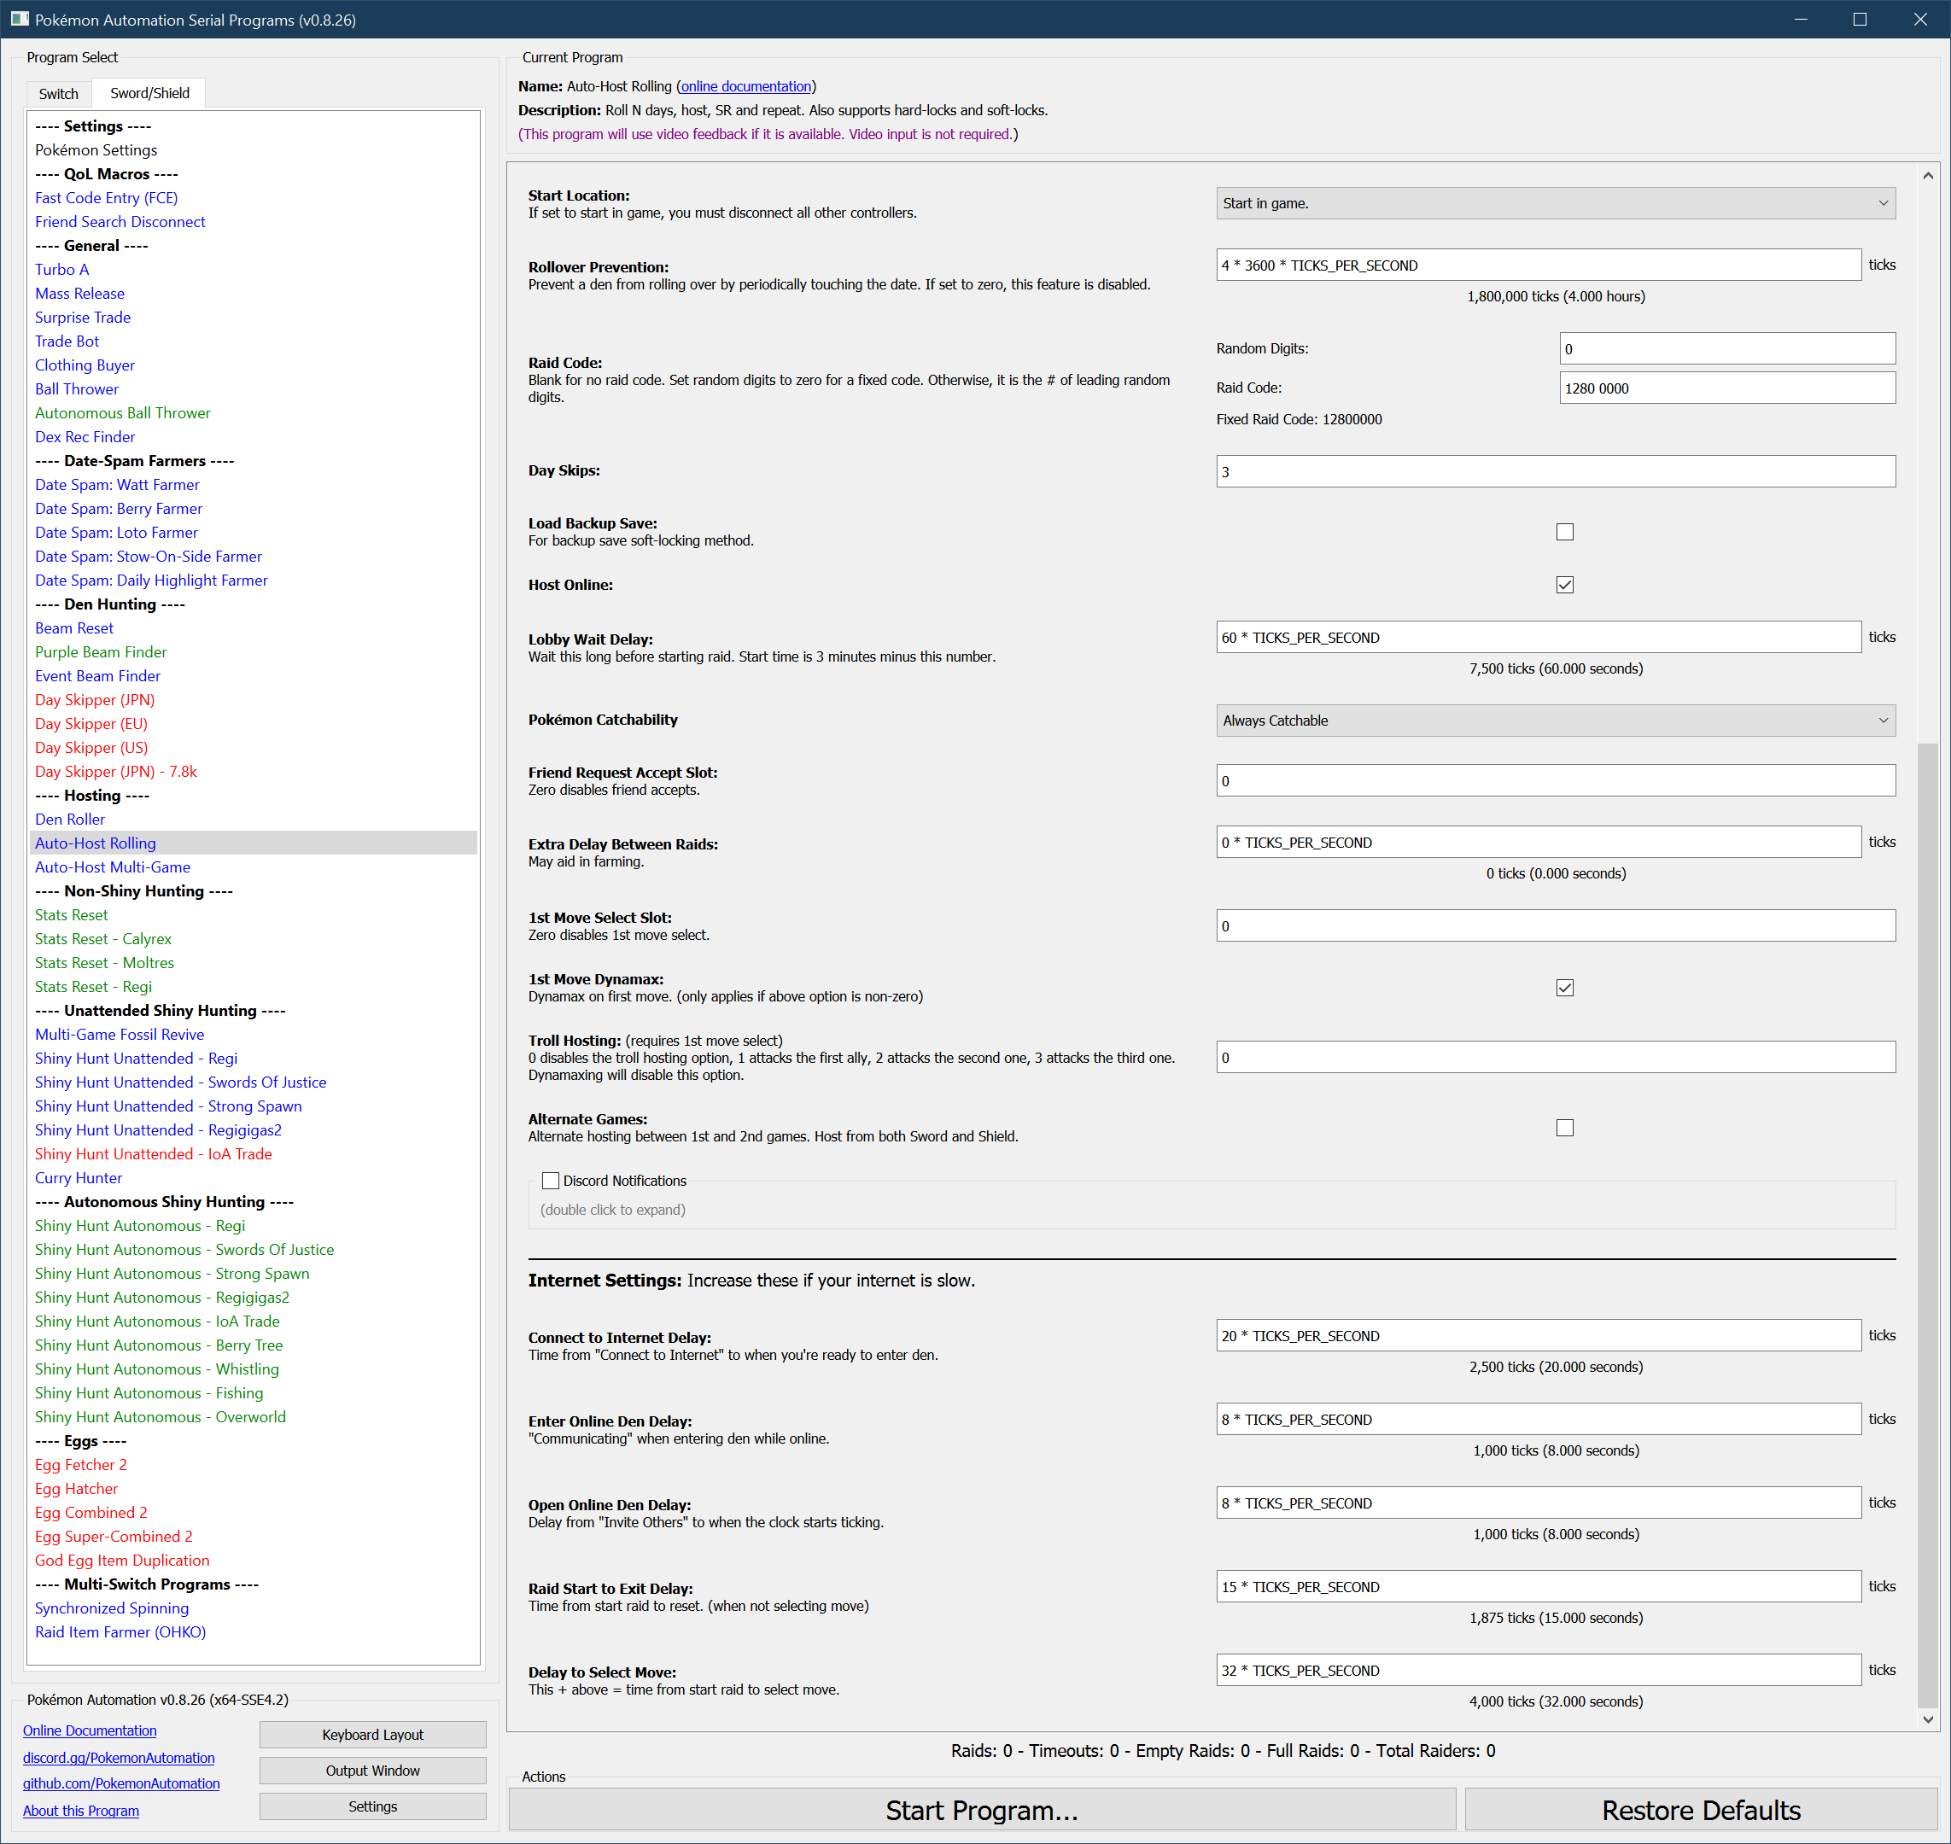The width and height of the screenshot is (1951, 1844).
Task: Close the Pokémon Automation window
Action: point(1919,19)
